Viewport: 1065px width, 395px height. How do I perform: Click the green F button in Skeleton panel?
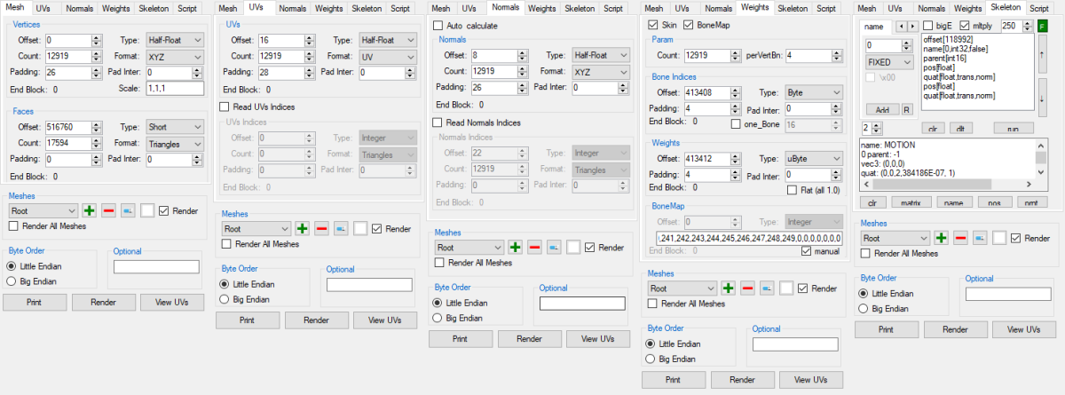click(1042, 26)
